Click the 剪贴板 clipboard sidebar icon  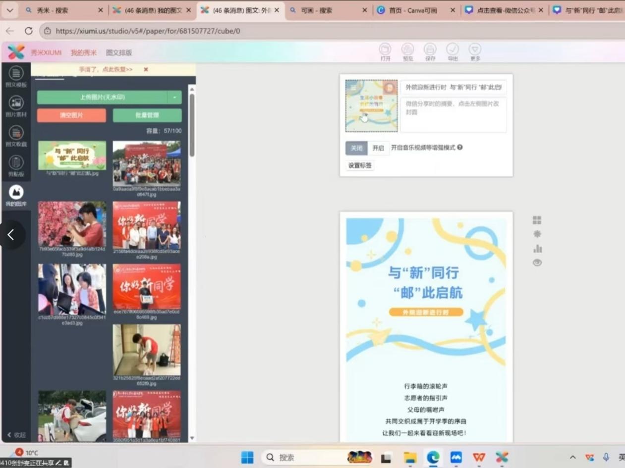(x=16, y=165)
